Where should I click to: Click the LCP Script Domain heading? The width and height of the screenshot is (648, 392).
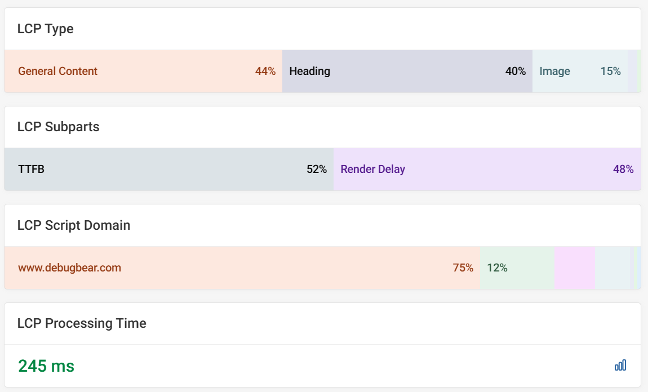pos(74,225)
